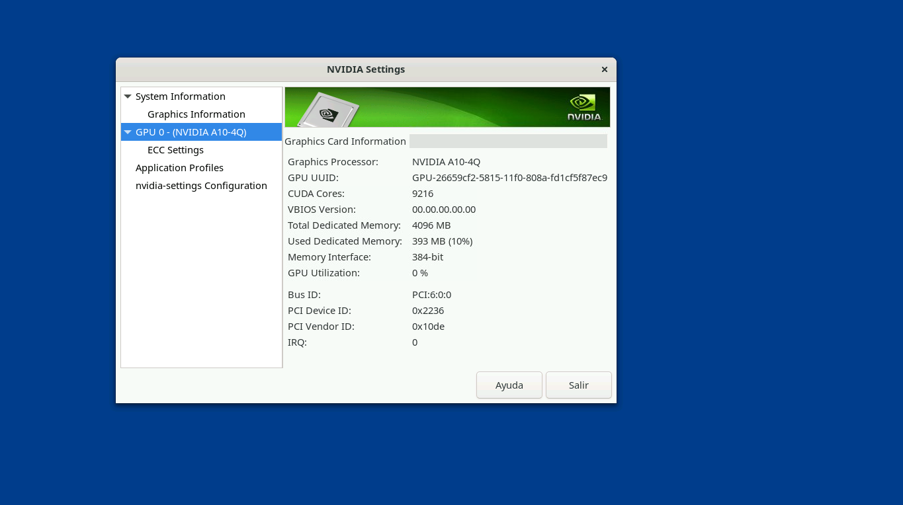Select System Information in the sidebar
Viewport: 903px width, 505px height.
[180, 97]
